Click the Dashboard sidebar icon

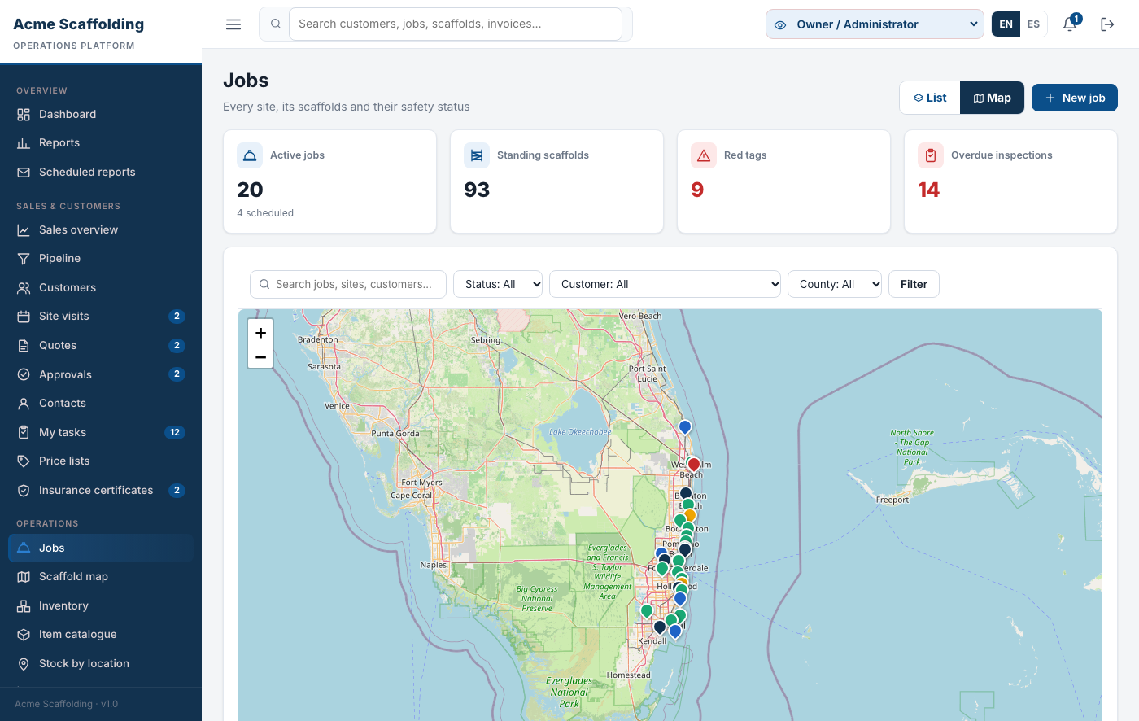[x=24, y=115]
